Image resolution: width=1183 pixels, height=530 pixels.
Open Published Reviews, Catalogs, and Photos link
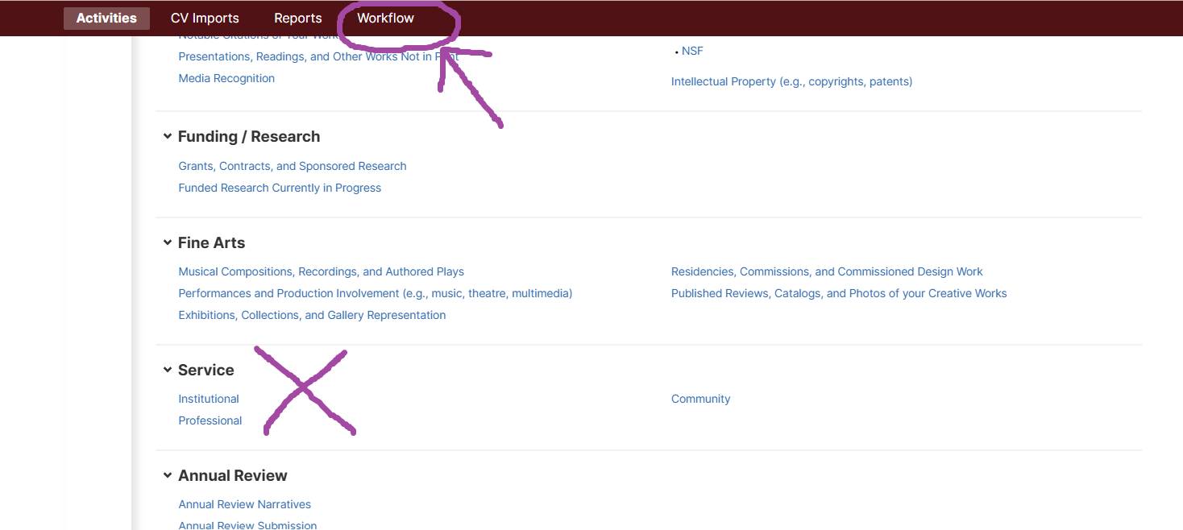[839, 293]
